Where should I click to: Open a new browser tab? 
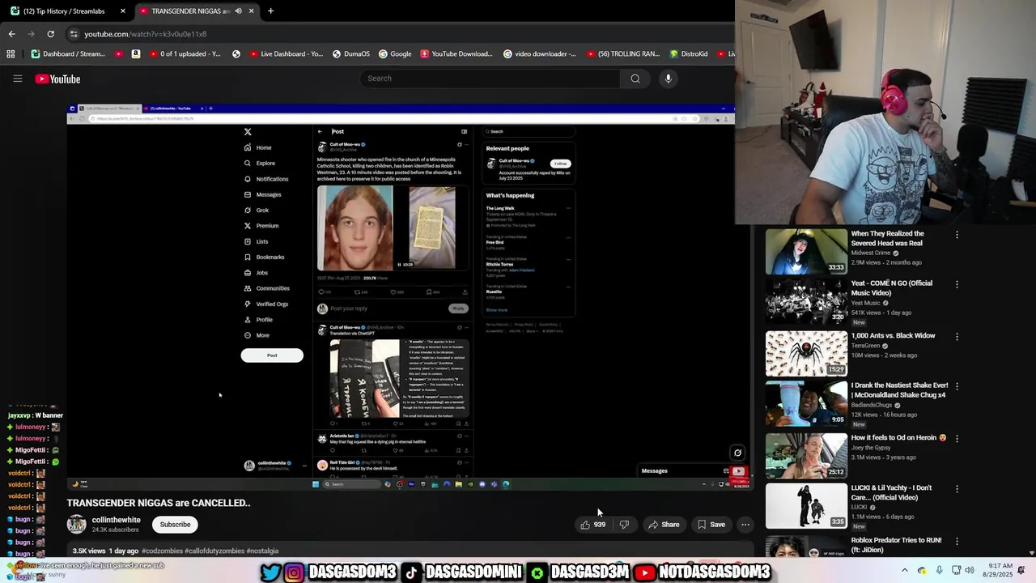270,11
